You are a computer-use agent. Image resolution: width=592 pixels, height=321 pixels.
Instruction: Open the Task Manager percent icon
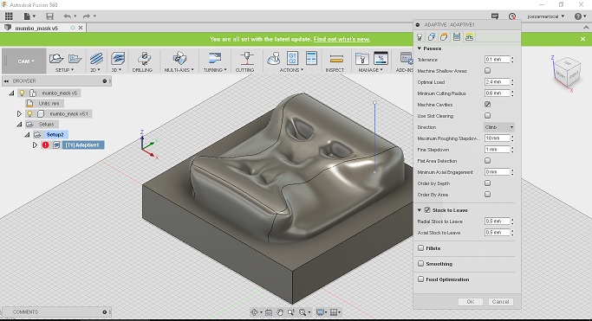coord(381,58)
